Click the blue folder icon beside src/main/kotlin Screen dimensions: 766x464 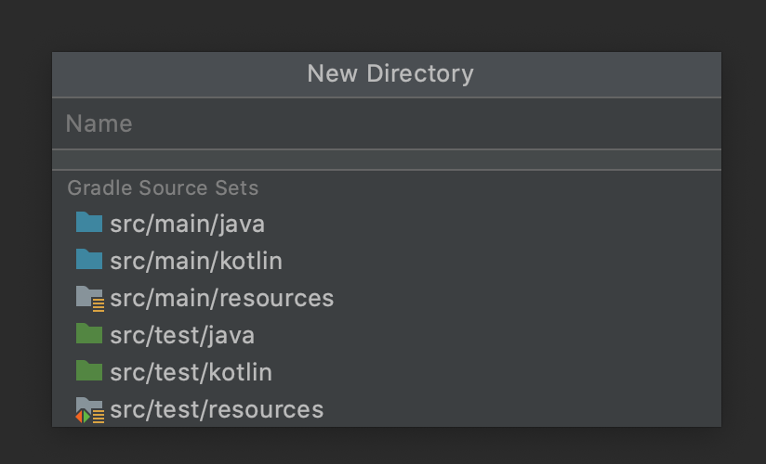click(x=88, y=260)
